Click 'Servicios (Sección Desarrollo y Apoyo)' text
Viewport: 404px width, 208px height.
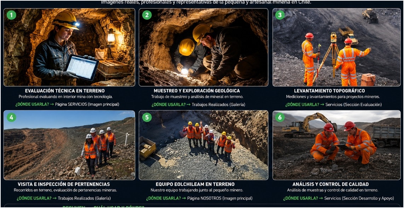point(359,198)
